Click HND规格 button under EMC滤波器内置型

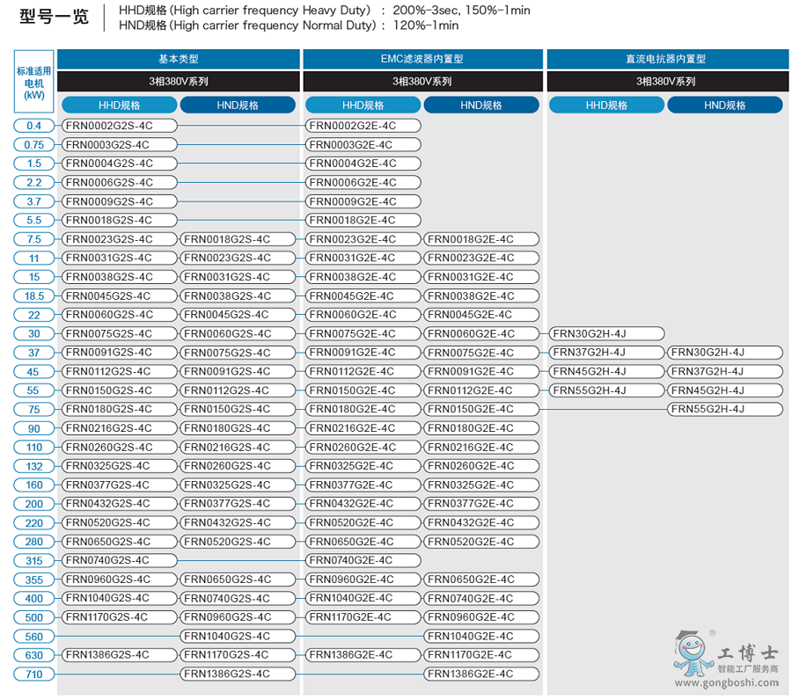tap(481, 105)
